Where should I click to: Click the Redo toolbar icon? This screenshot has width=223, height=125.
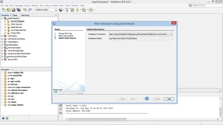click(x=30, y=10)
